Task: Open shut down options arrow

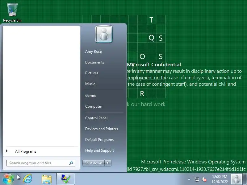Action: (108, 163)
